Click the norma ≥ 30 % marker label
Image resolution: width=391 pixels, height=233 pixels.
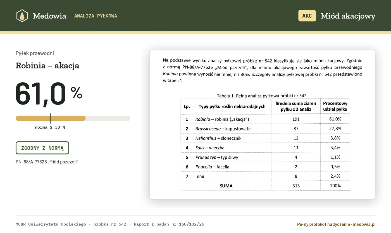tap(50, 127)
